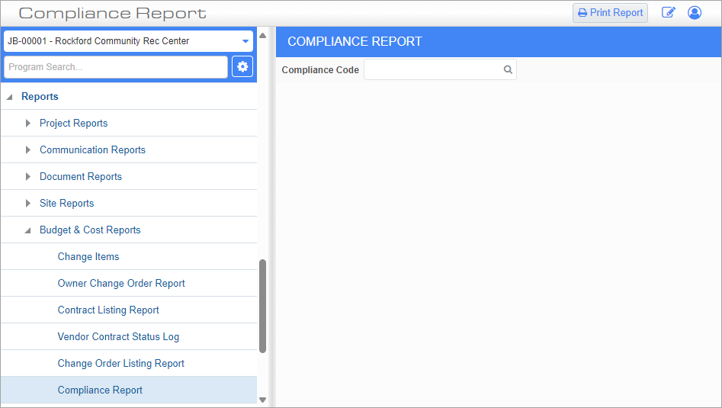Expand the Communication Reports node
722x408 pixels.
29,150
